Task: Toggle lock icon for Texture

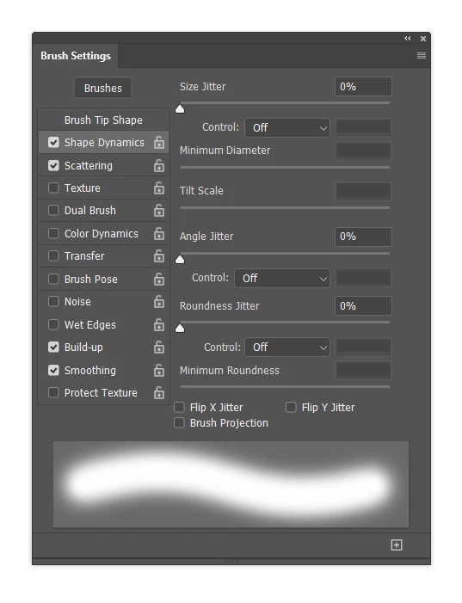Action: [x=159, y=188]
